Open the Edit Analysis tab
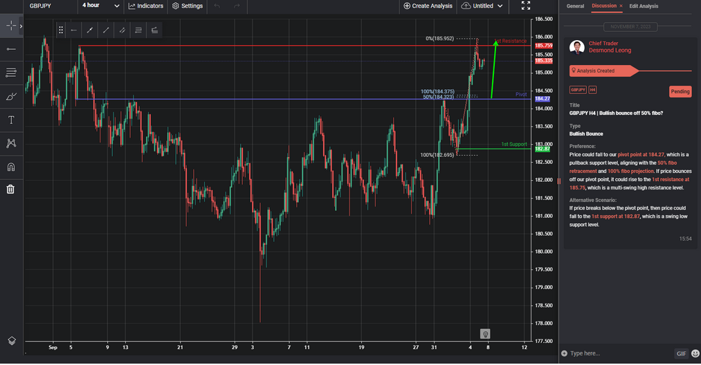The width and height of the screenshot is (701, 365). [644, 6]
